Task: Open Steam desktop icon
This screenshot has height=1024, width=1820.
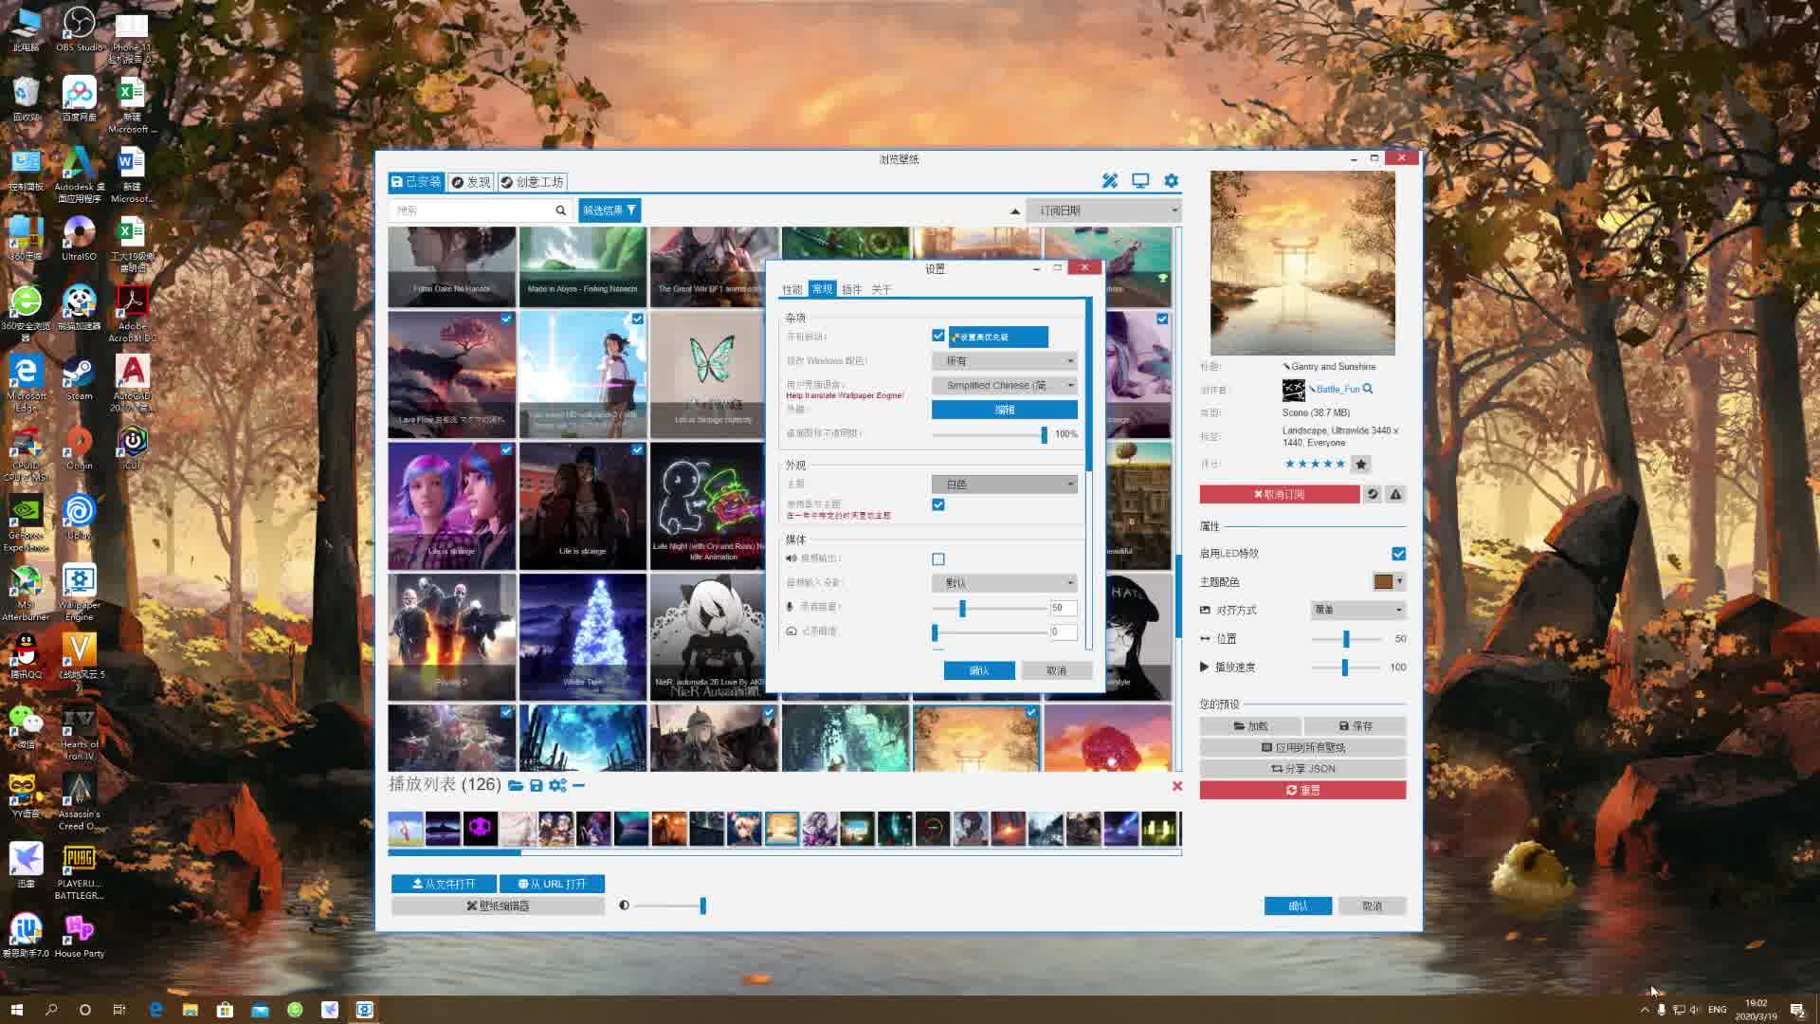Action: (79, 379)
